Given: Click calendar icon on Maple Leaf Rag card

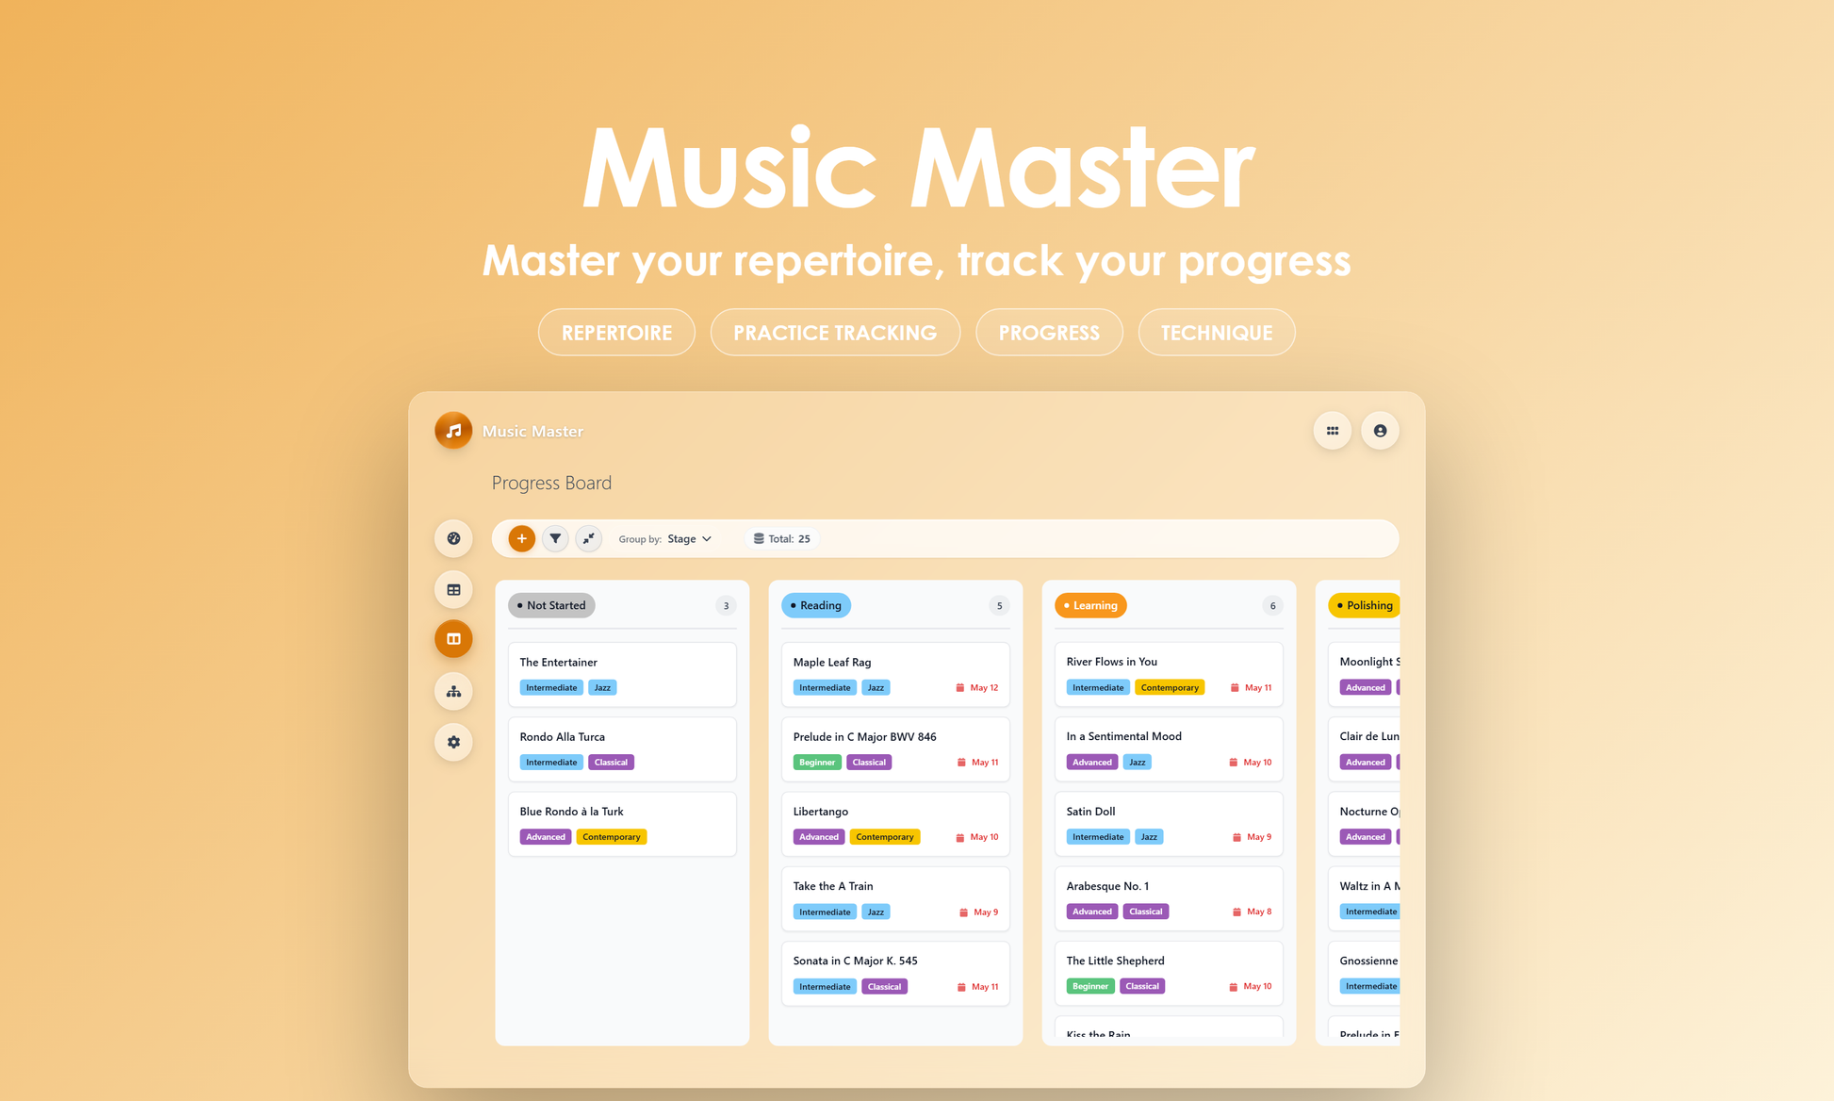Looking at the screenshot, I should [x=959, y=688].
